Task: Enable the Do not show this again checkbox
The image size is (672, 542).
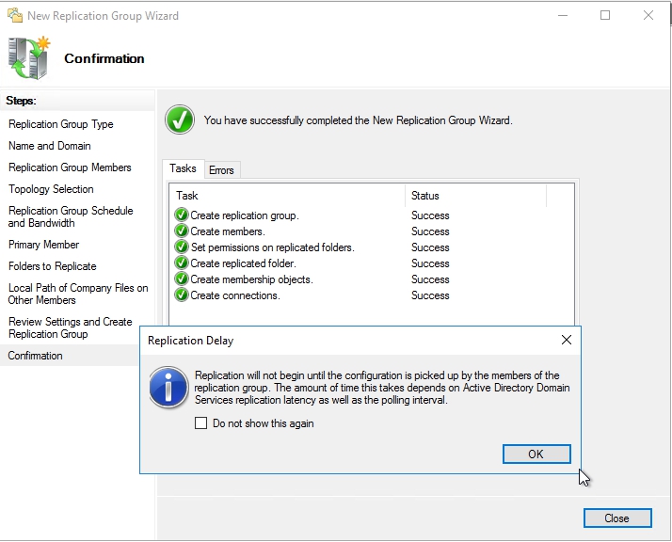Action: tap(200, 423)
